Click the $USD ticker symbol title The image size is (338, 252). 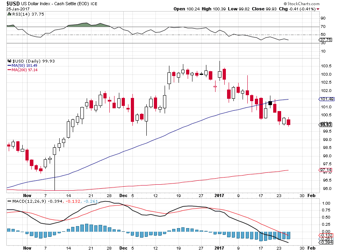13,4
